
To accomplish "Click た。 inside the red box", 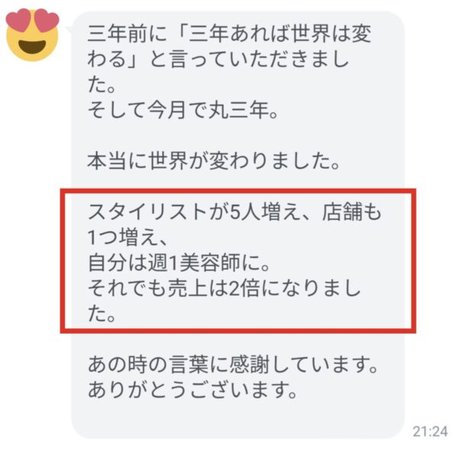I will (102, 314).
